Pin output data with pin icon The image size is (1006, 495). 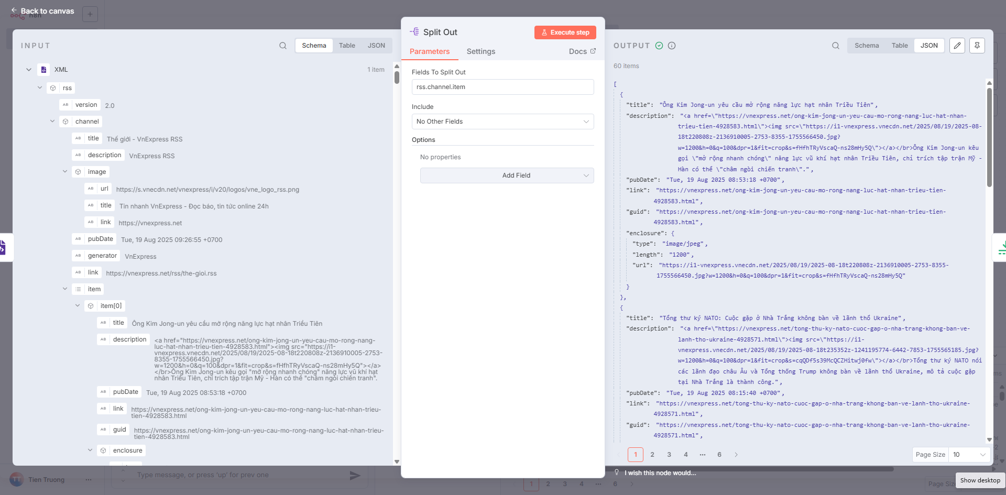point(977,46)
